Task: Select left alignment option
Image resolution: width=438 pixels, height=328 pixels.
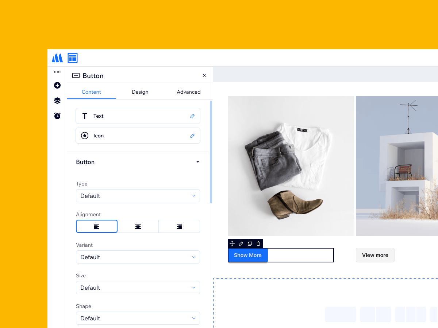Action: pyautogui.click(x=97, y=226)
